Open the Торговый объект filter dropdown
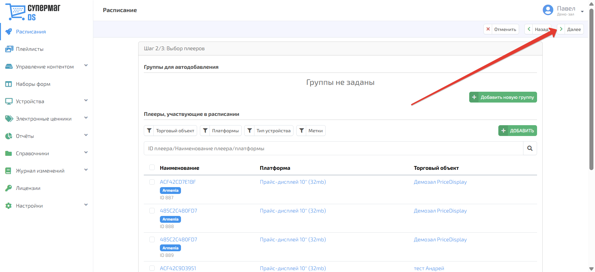This screenshot has height=272, width=595. pos(170,130)
